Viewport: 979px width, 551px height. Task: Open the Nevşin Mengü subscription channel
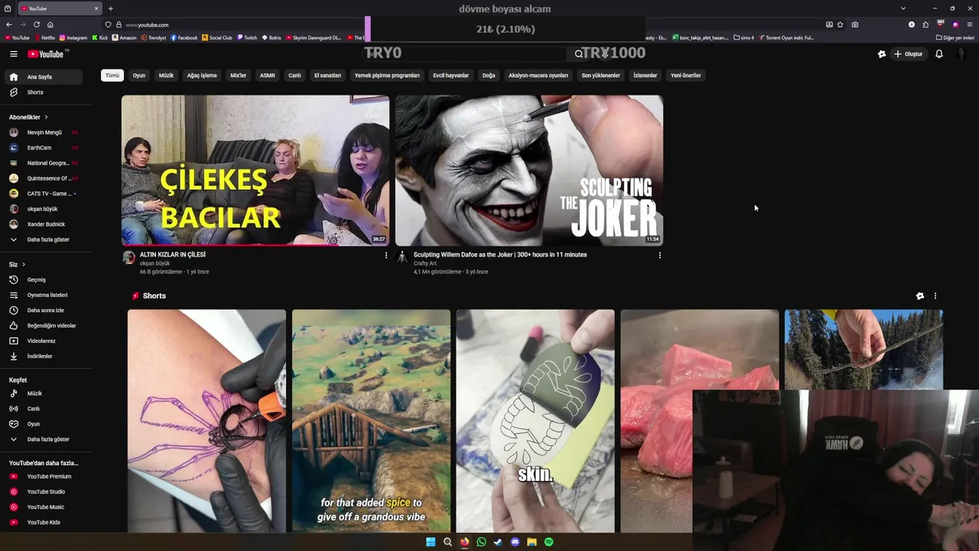(43, 132)
